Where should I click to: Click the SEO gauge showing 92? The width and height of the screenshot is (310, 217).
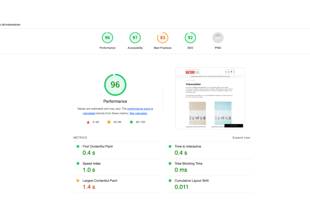point(190,38)
